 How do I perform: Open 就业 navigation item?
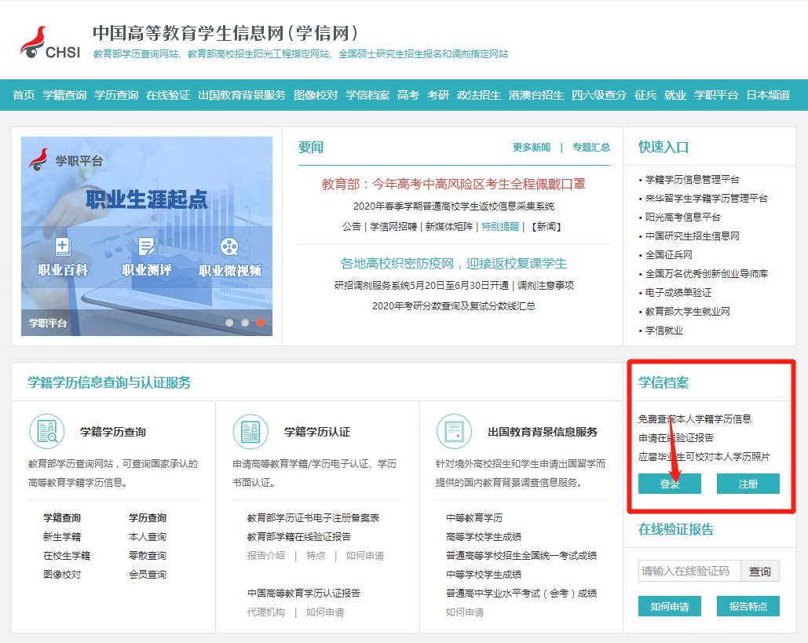coord(675,95)
